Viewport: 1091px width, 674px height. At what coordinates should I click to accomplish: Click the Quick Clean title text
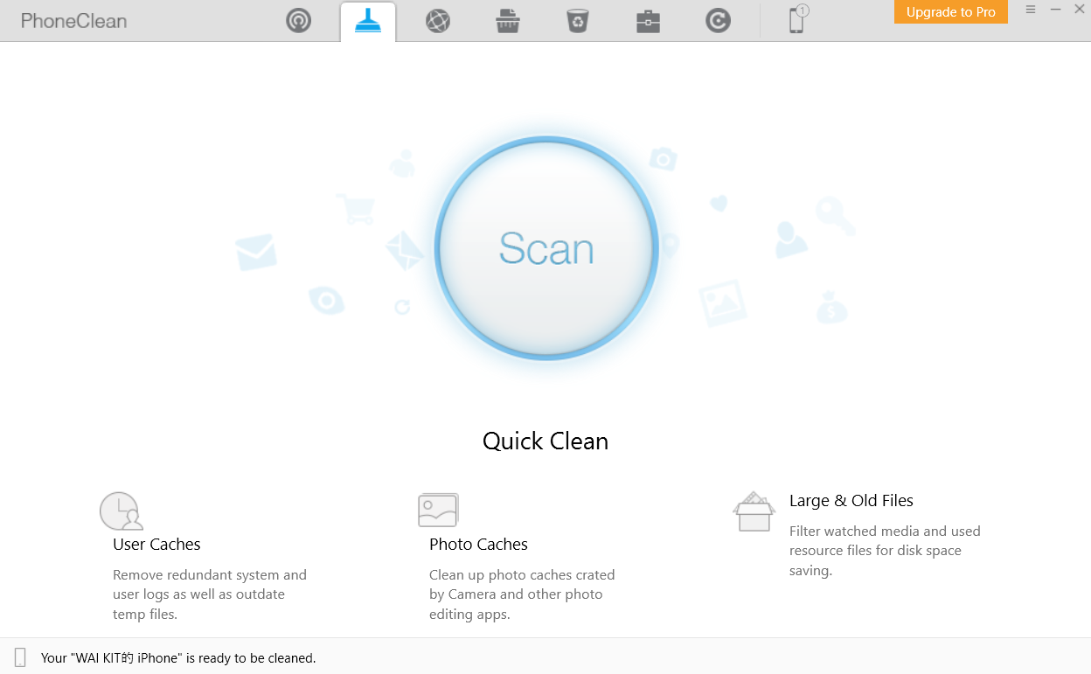point(545,441)
